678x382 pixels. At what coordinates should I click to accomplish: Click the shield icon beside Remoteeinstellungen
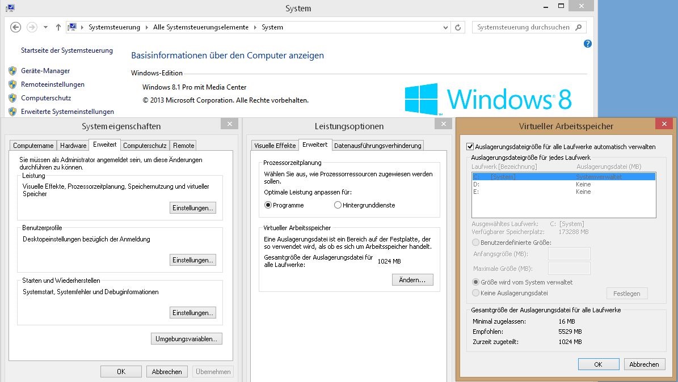pyautogui.click(x=12, y=84)
